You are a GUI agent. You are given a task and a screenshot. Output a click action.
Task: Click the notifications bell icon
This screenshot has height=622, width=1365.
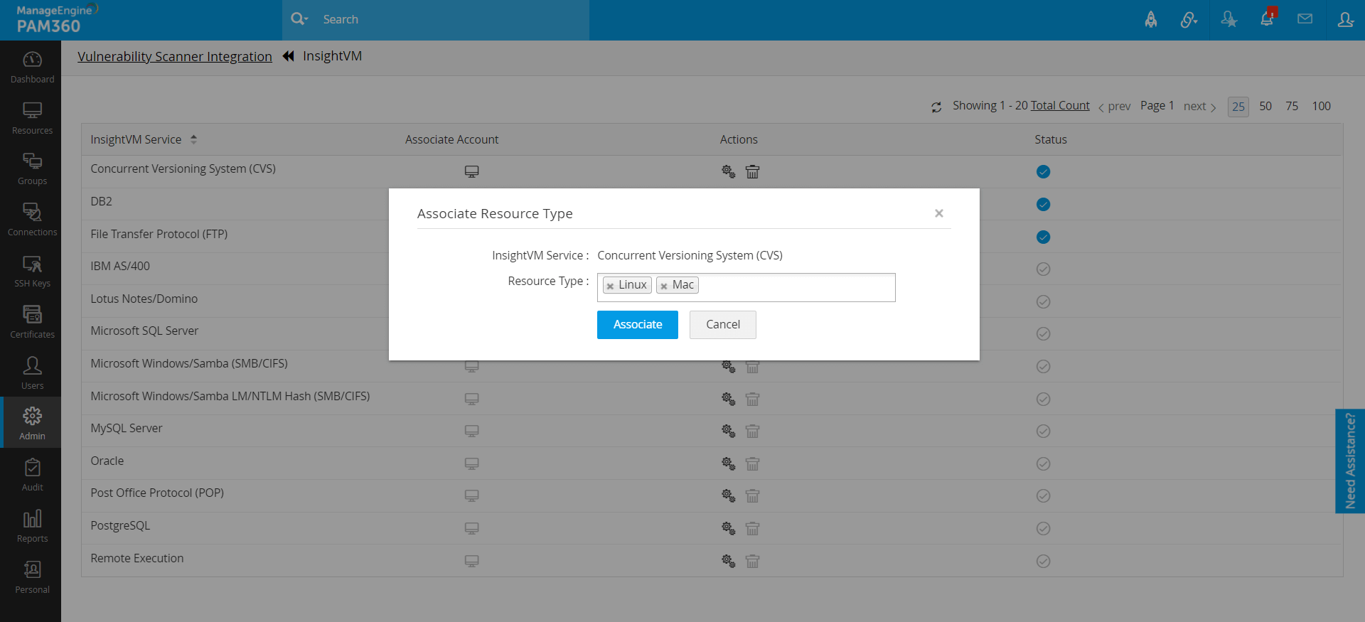click(x=1267, y=19)
